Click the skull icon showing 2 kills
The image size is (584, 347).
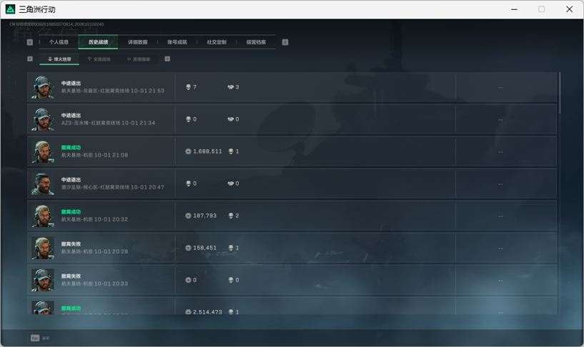coord(231,216)
